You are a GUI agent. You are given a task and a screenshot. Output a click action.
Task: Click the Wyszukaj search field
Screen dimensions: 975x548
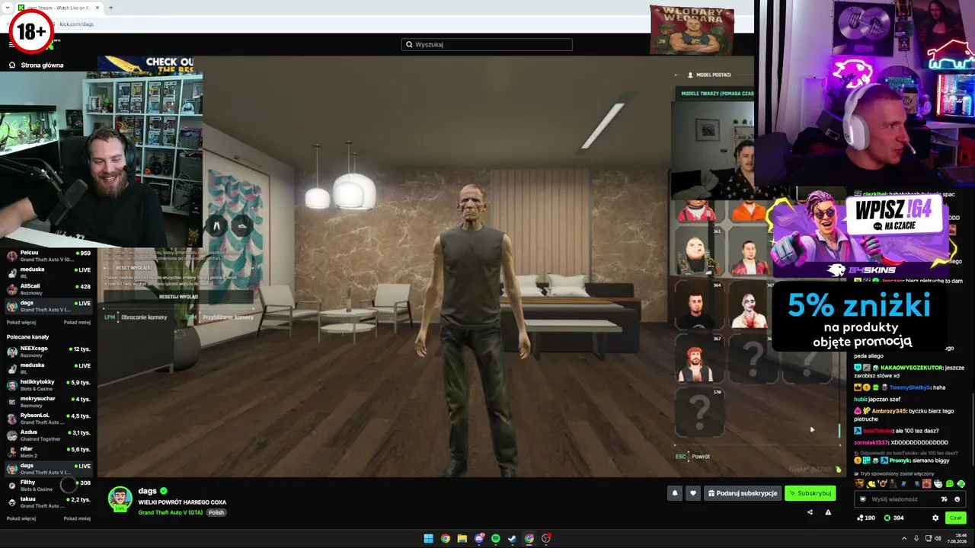[x=487, y=44]
